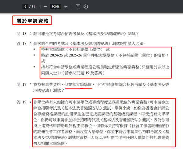Click the total page count '/ 11'

pyautogui.click(x=32, y=6)
